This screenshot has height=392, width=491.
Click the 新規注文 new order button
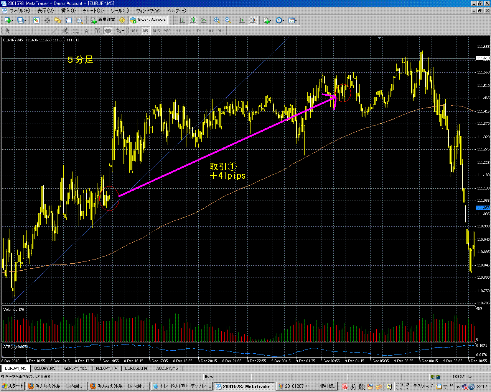click(102, 20)
